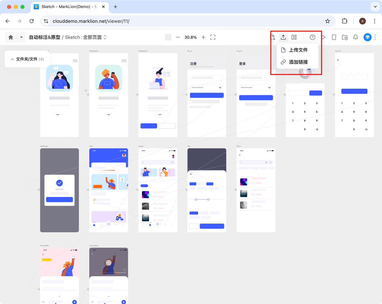Click the canvas background color swatch

168,37
